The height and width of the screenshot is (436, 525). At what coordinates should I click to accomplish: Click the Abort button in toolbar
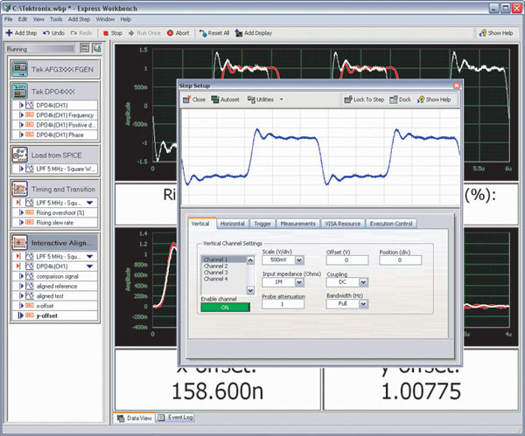(178, 33)
